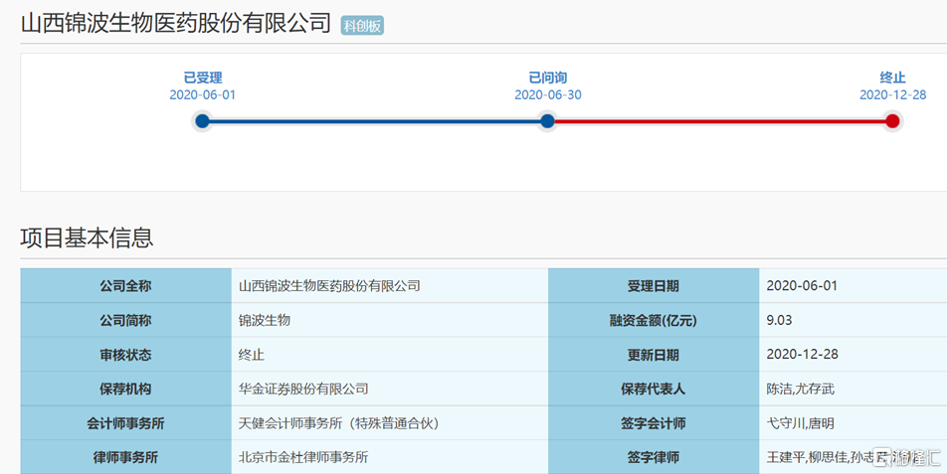Click the 保荐代表人 header cell
The height and width of the screenshot is (474, 947).
coord(653,389)
